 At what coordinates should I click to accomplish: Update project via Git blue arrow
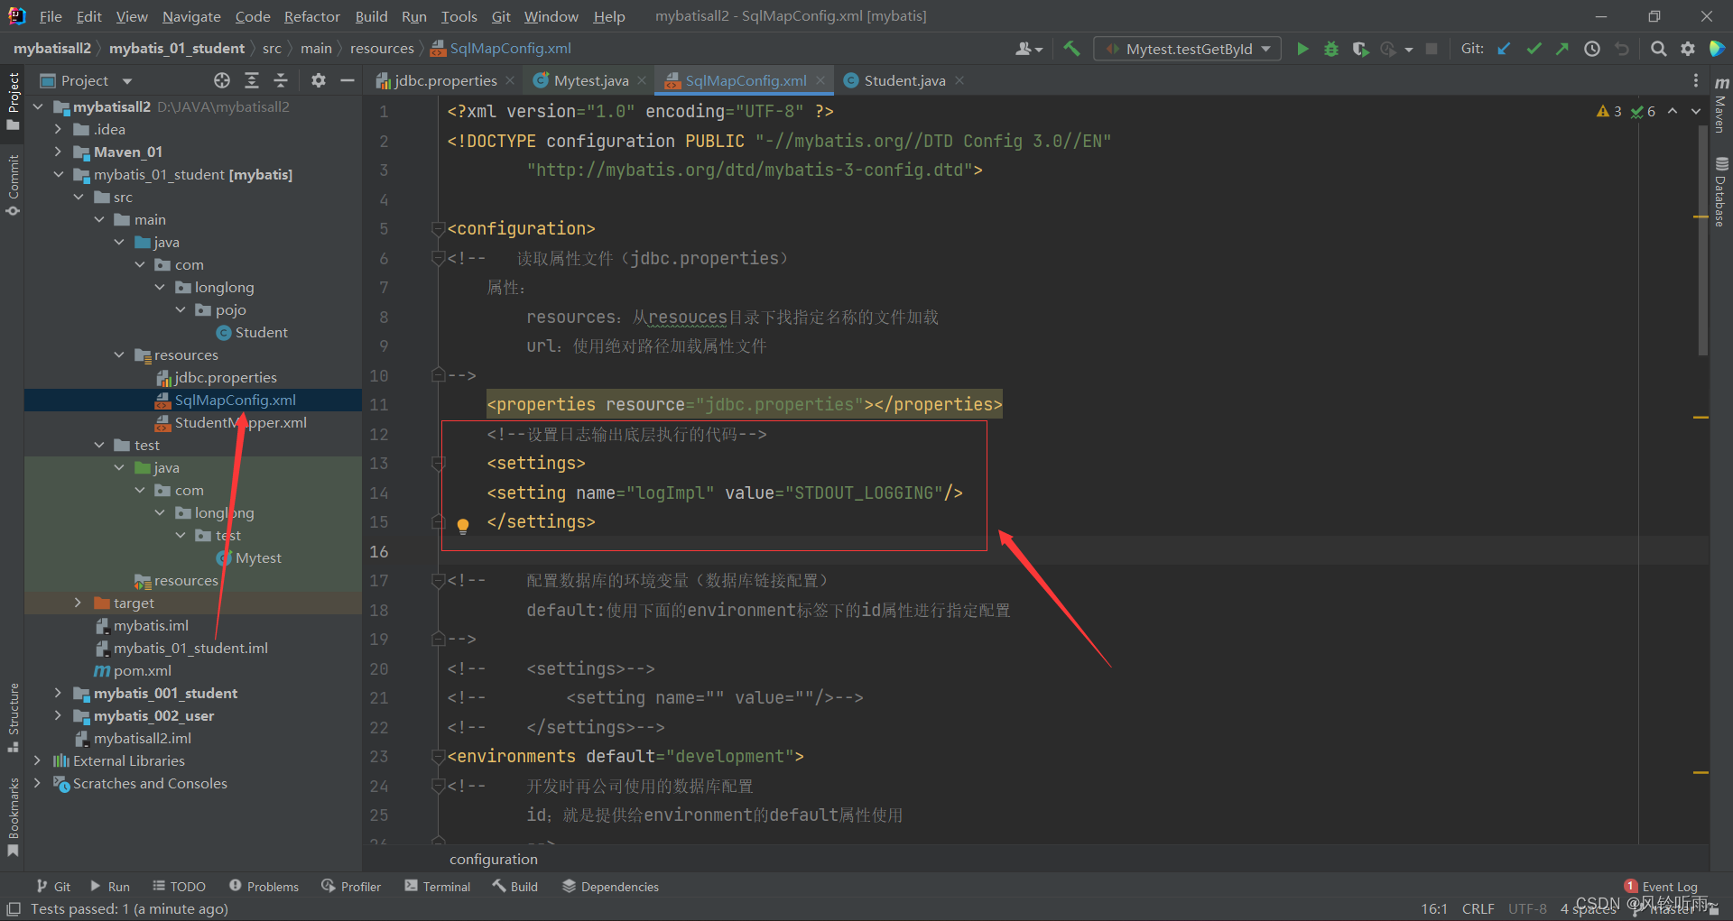(1504, 49)
